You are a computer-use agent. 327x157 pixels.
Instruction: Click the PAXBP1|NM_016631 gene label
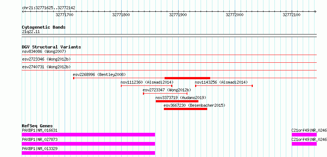point(40,130)
